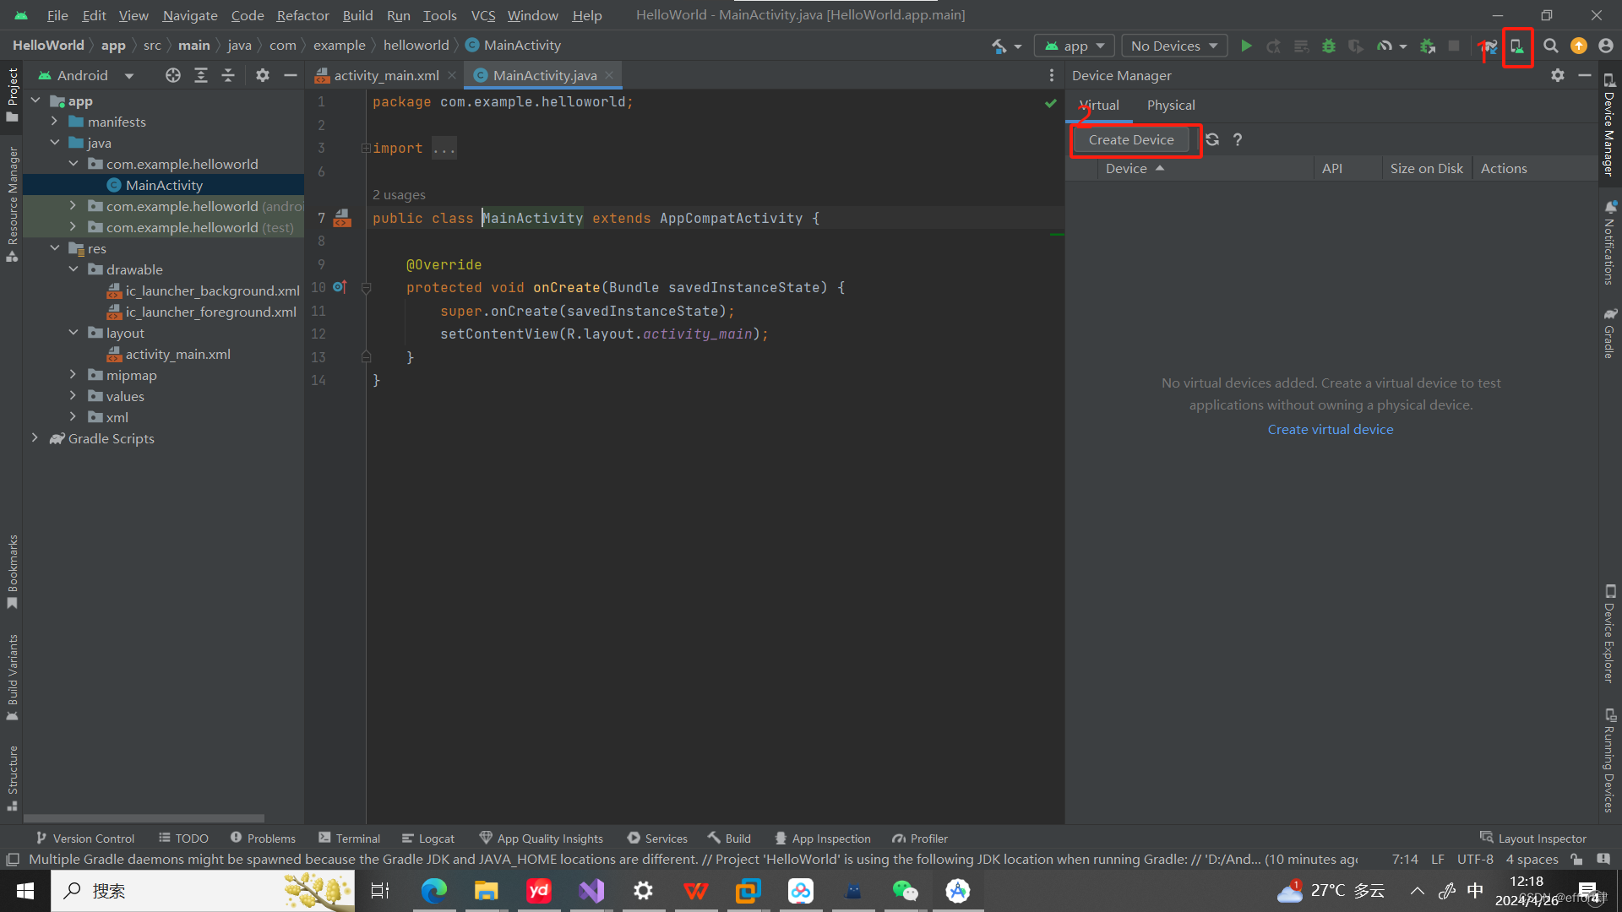Run the app with green play button

coord(1246,46)
